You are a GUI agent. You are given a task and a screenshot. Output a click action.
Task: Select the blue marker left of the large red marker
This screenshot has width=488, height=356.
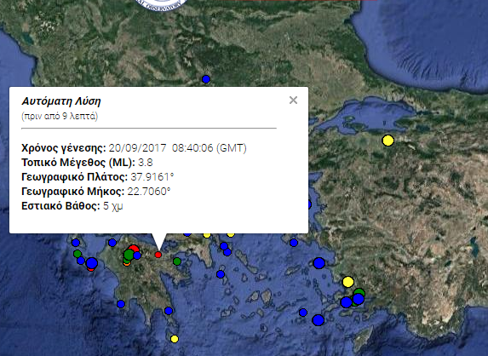[112, 243]
